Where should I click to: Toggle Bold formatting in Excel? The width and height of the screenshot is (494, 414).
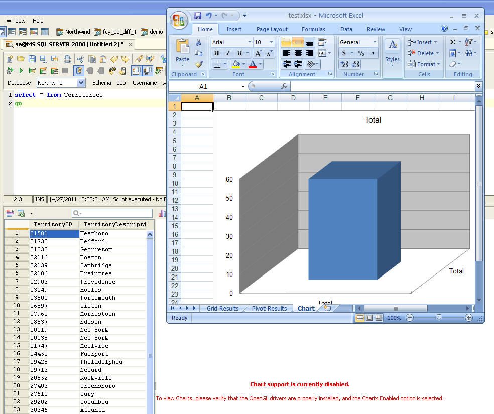point(216,53)
